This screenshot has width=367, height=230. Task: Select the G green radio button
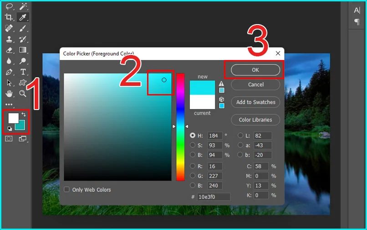[x=193, y=175]
